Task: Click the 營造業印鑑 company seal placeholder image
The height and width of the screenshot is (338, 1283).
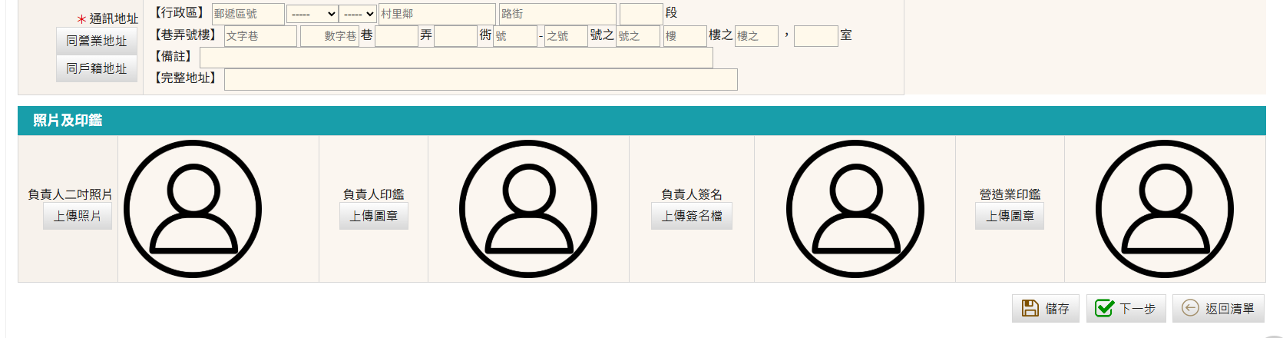Action: pos(1164,209)
